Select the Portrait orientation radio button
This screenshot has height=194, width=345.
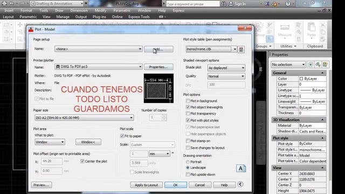(188, 162)
